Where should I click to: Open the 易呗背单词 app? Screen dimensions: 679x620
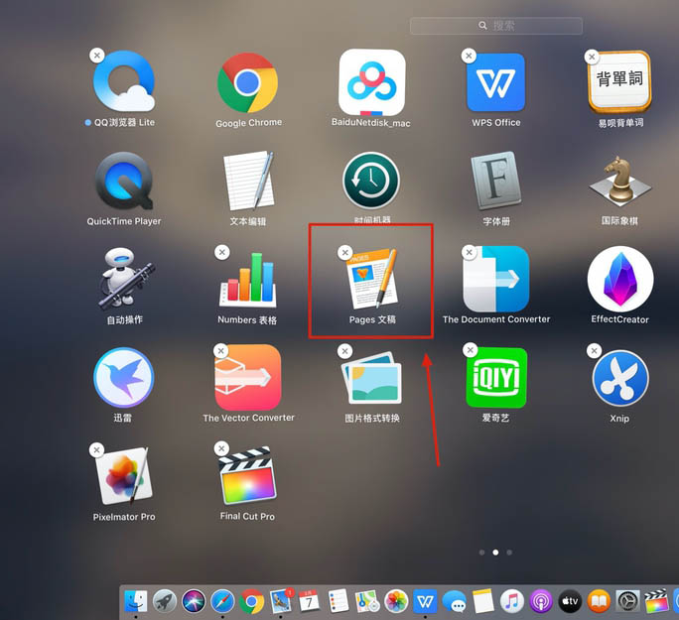(x=619, y=81)
